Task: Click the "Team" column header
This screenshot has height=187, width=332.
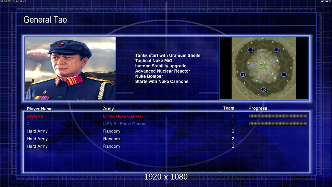Action: click(229, 108)
